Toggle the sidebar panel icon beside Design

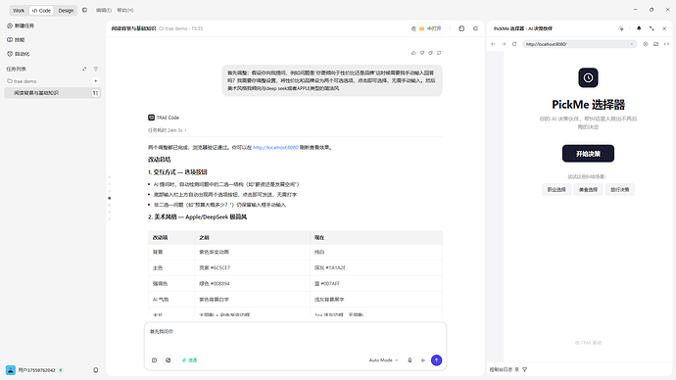[x=84, y=10]
